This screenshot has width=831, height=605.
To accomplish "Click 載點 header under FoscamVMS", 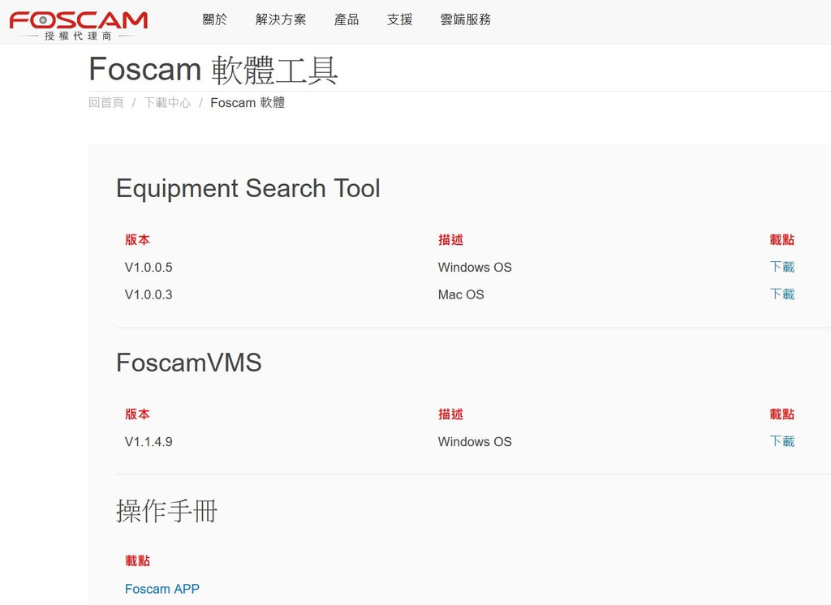I will click(x=782, y=414).
